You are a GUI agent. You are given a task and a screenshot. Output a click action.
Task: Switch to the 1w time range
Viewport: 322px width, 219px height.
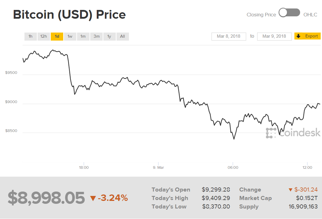70,36
